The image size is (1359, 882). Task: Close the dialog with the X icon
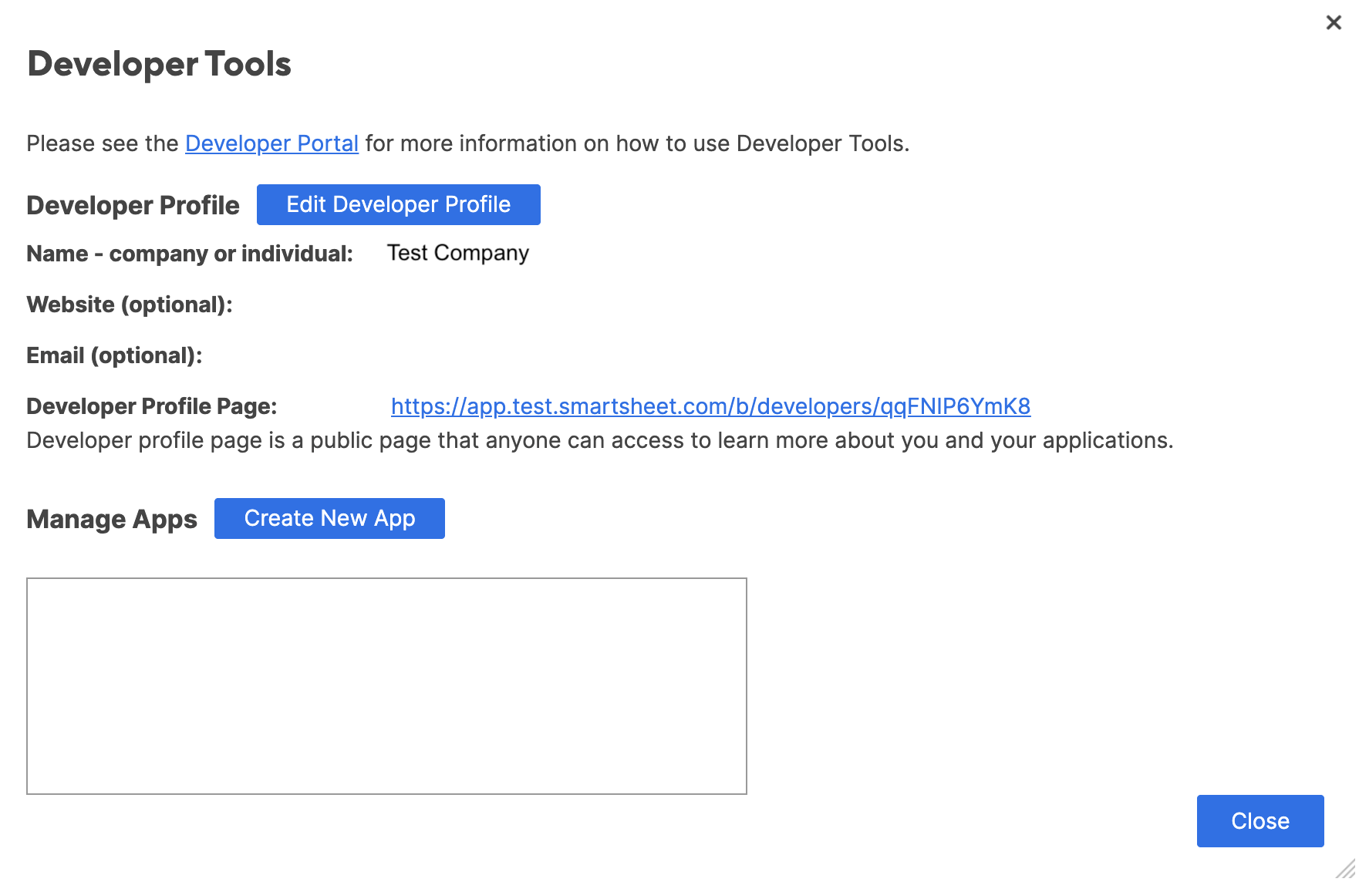(x=1333, y=23)
